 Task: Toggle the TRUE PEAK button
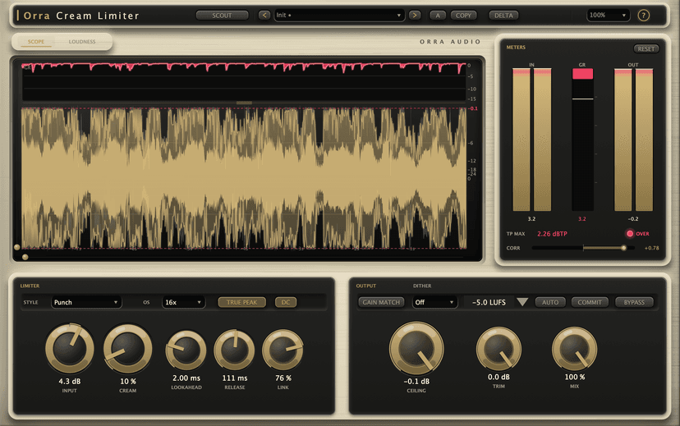coord(242,302)
